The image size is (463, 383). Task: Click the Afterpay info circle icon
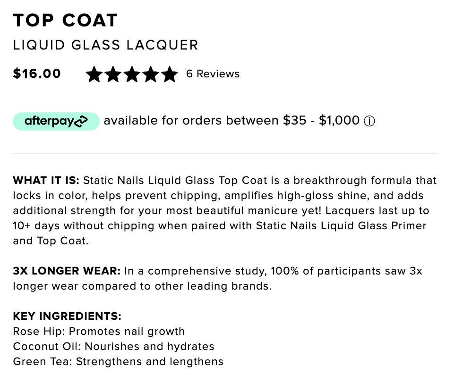pos(369,121)
